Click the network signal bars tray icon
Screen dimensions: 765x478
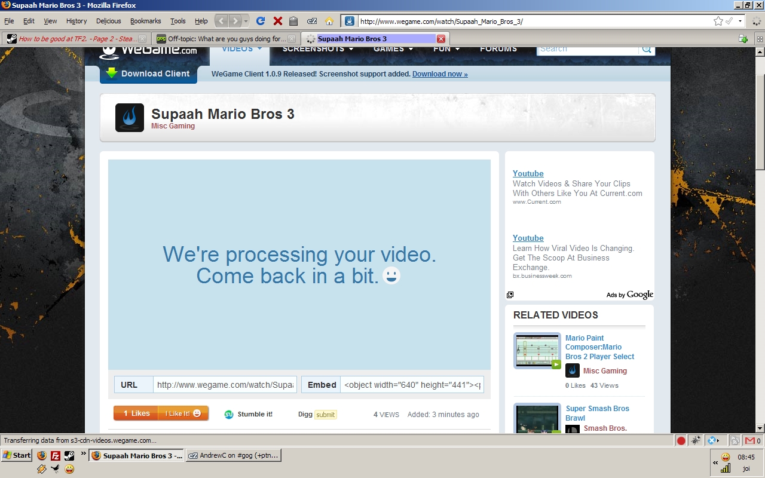(726, 468)
